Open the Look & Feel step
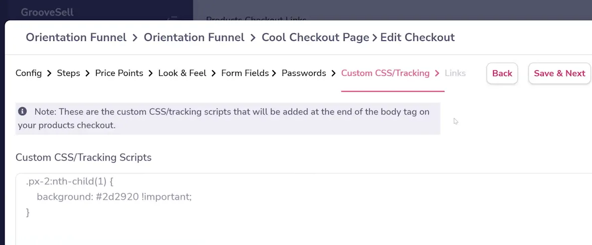The width and height of the screenshot is (592, 245). coord(183,73)
